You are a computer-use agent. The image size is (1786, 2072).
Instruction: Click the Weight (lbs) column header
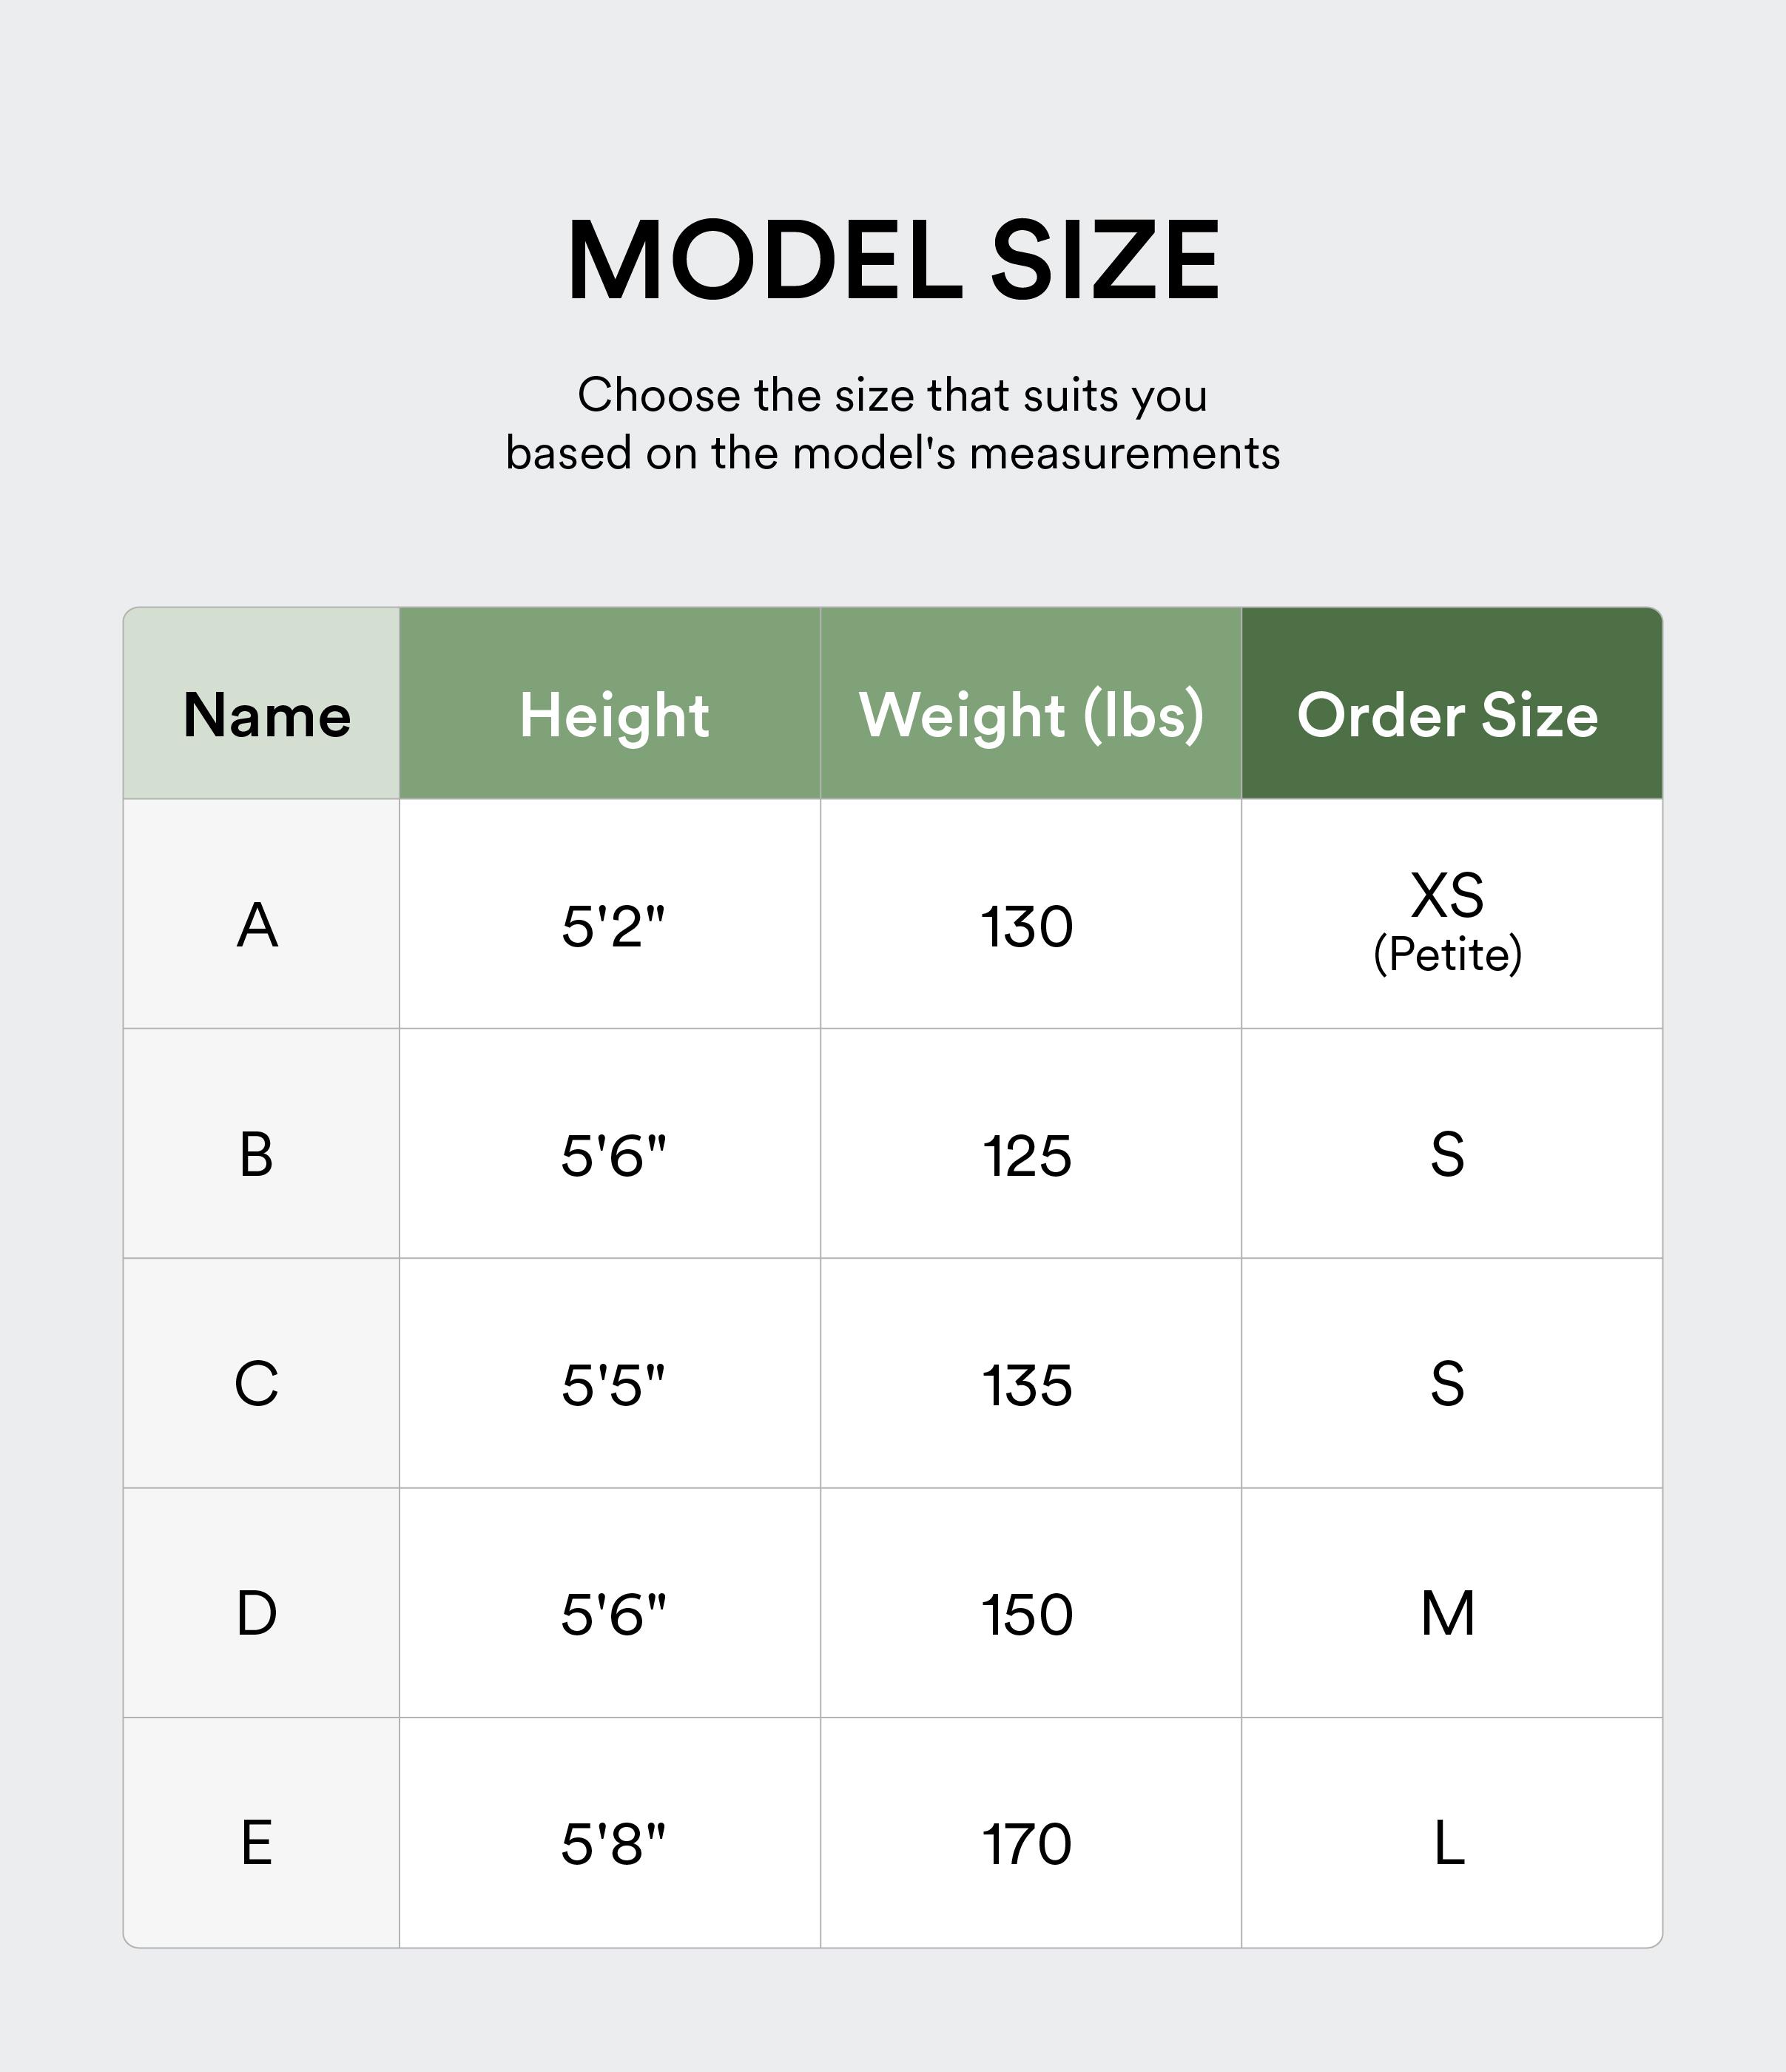coord(1031,716)
